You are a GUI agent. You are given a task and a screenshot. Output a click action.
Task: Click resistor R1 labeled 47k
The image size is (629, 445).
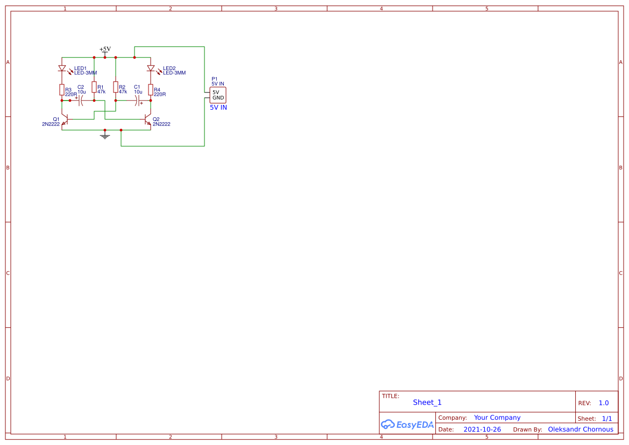[x=94, y=88]
